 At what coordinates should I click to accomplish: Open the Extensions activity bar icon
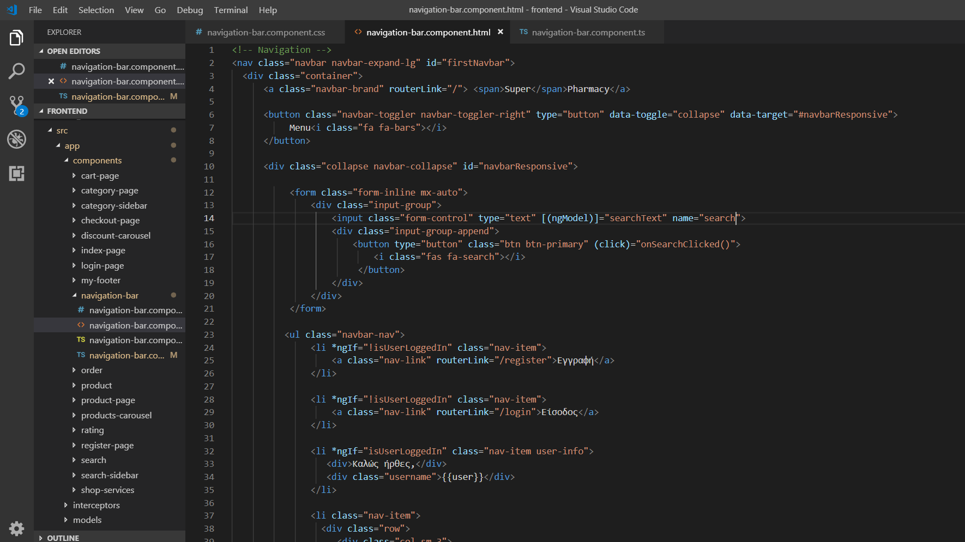16,174
